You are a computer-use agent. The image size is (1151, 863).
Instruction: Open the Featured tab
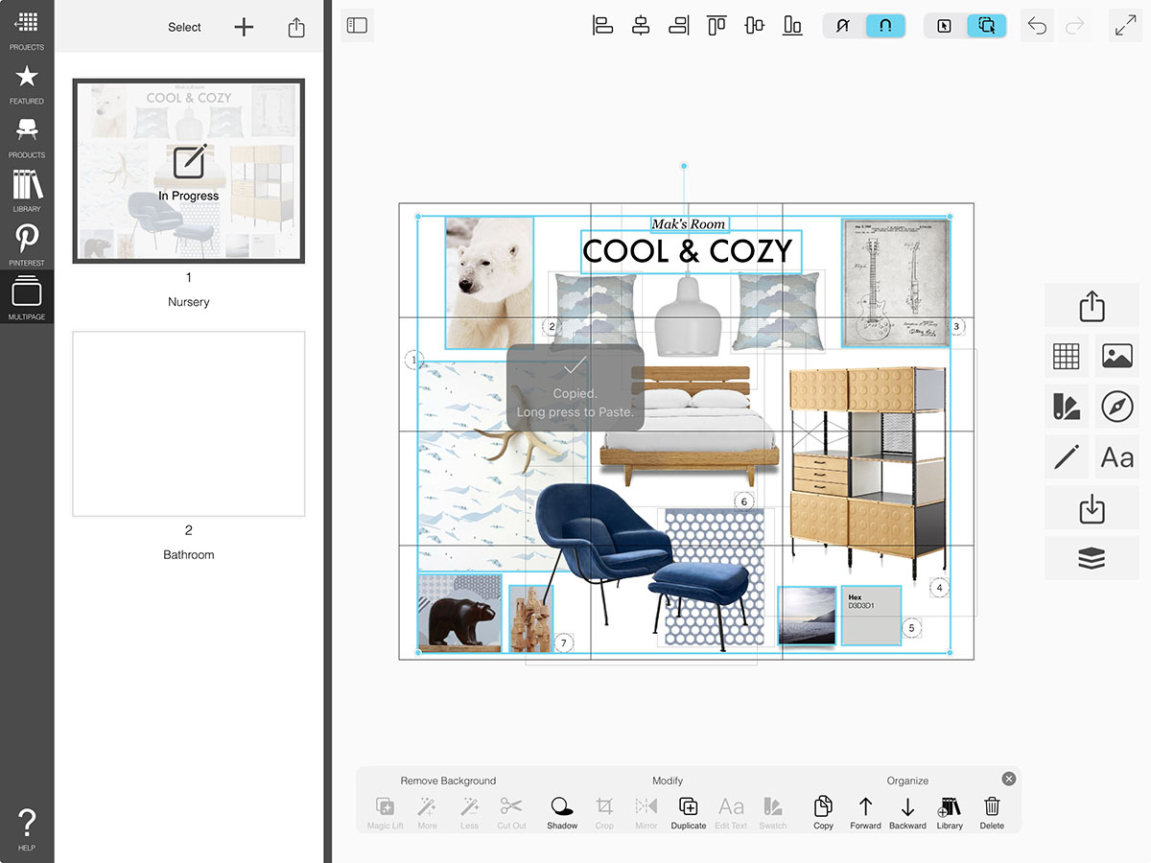click(27, 82)
